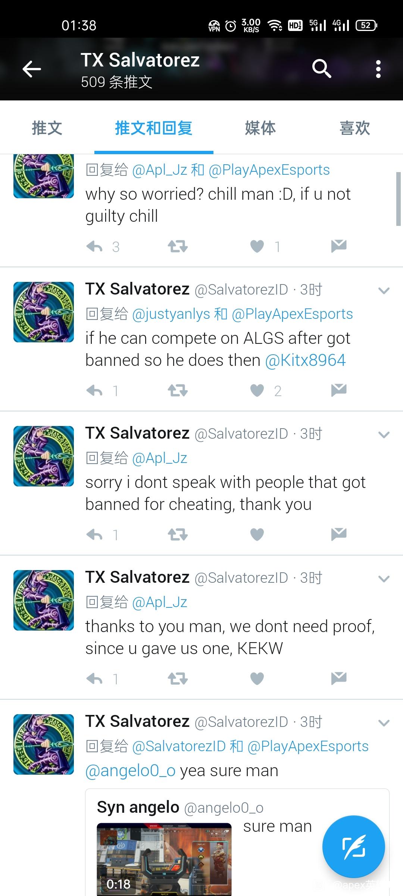Retweet the ALGS banned tweet
This screenshot has height=896, width=403.
178,391
